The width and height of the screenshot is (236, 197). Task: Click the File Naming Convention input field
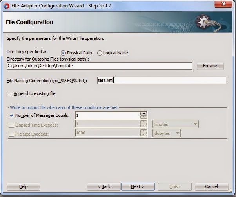[162, 80]
